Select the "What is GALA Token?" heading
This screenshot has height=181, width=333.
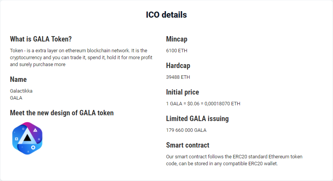[x=41, y=39]
